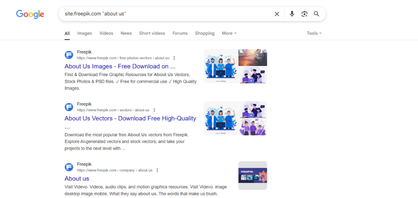Open the Short videos tab
The height and width of the screenshot is (198, 418).
pyautogui.click(x=152, y=33)
